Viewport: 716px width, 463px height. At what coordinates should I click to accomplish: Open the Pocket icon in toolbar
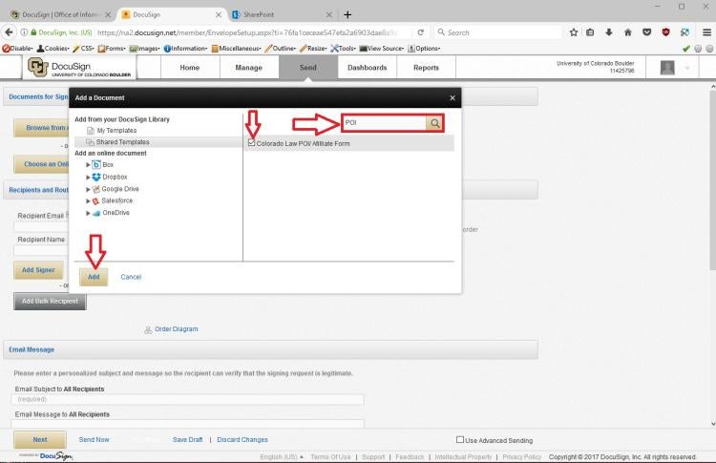click(646, 32)
